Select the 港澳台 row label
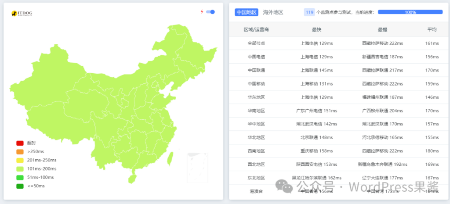This screenshot has width=450, height=204. click(x=256, y=191)
